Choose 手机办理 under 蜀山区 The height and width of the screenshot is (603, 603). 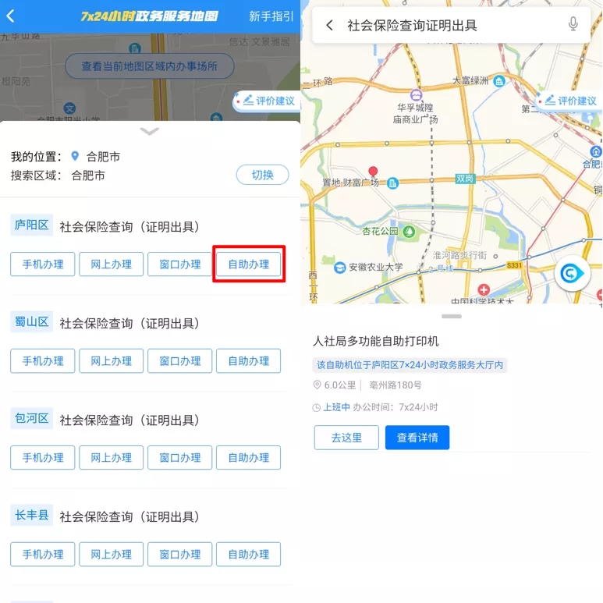pos(43,360)
